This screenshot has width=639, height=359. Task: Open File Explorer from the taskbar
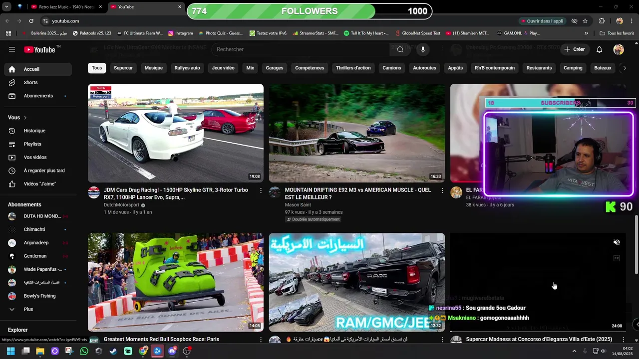pyautogui.click(x=40, y=351)
